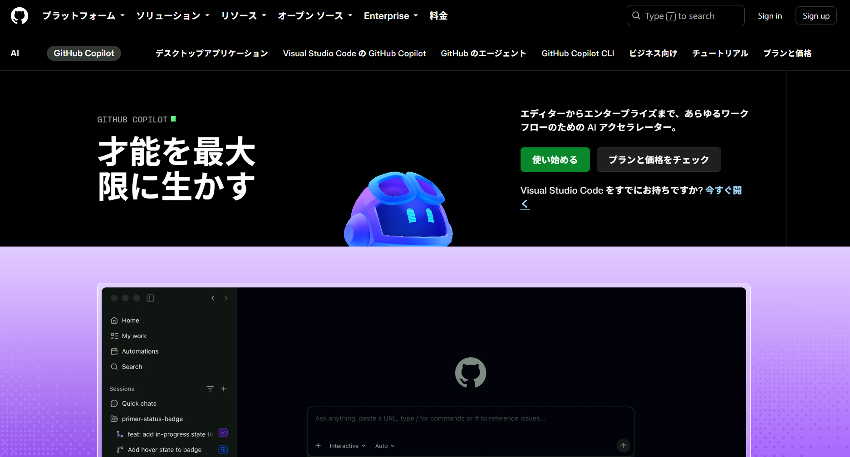The width and height of the screenshot is (850, 457).
Task: Open the プラットフォーム dropdown menu
Action: click(x=84, y=16)
